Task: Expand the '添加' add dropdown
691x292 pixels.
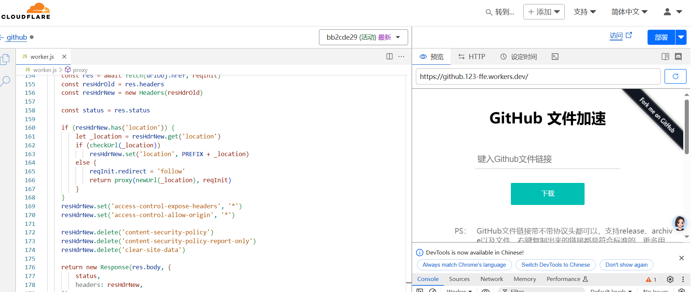Action: coord(544,12)
